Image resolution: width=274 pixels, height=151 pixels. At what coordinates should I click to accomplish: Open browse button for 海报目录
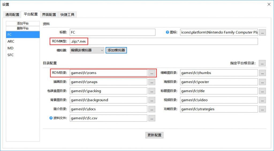tap(262, 82)
